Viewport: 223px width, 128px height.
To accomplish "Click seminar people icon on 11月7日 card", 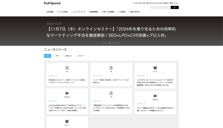I will click(155, 68).
